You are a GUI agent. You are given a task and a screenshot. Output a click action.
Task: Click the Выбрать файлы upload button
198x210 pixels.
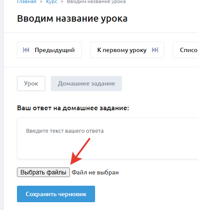coord(43,172)
